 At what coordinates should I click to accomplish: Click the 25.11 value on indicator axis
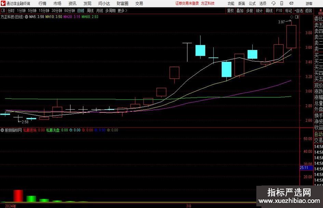[304, 168]
